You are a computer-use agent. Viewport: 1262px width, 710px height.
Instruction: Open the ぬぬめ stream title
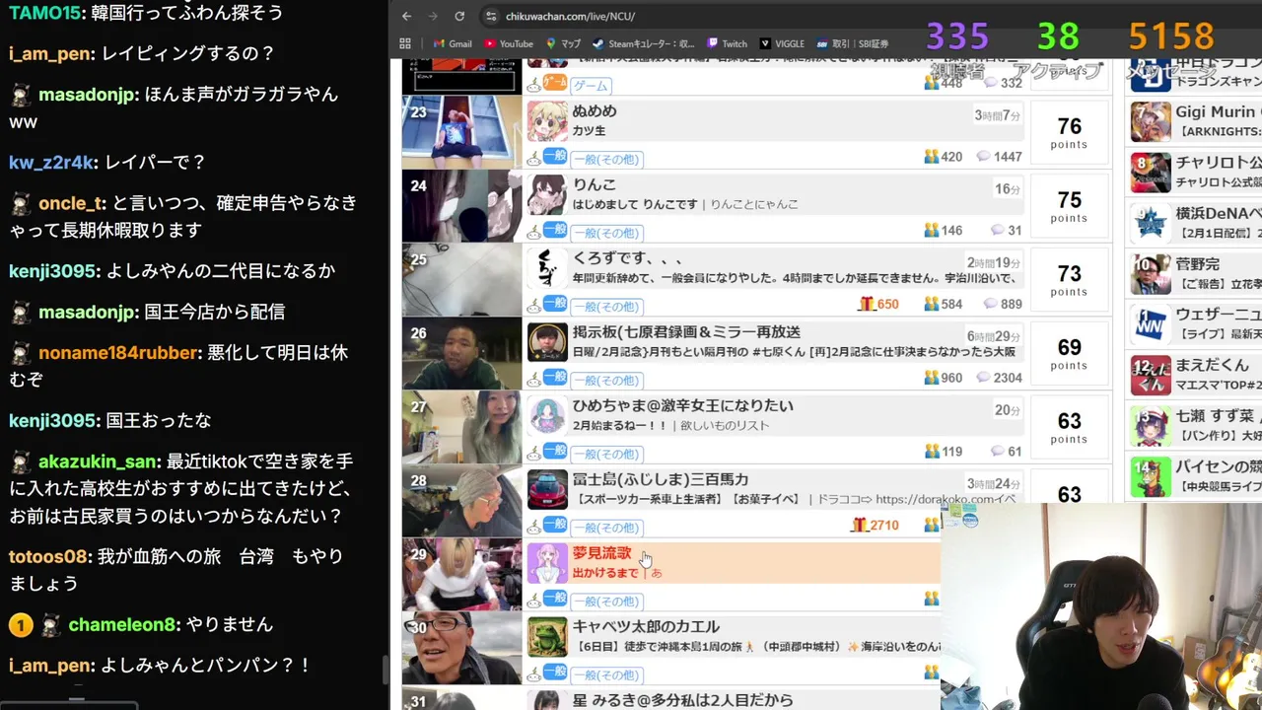[x=595, y=111]
